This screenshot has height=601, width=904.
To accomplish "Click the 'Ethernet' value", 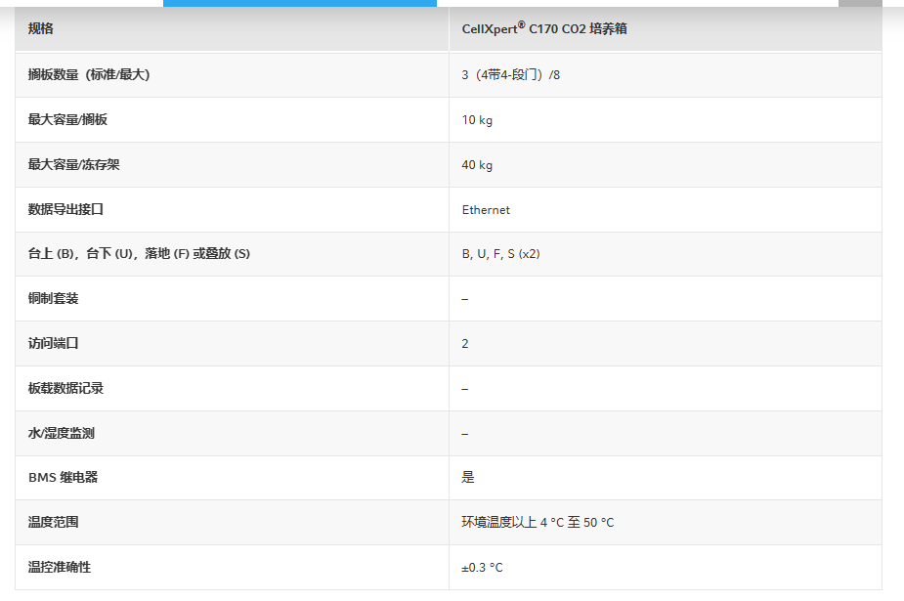I will 486,210.
